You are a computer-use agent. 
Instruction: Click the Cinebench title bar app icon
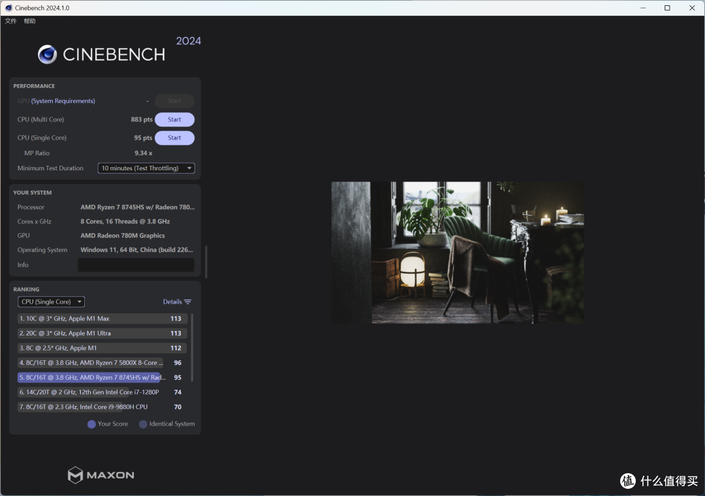pyautogui.click(x=8, y=8)
